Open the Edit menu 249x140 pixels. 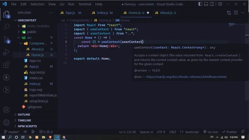point(23,4)
